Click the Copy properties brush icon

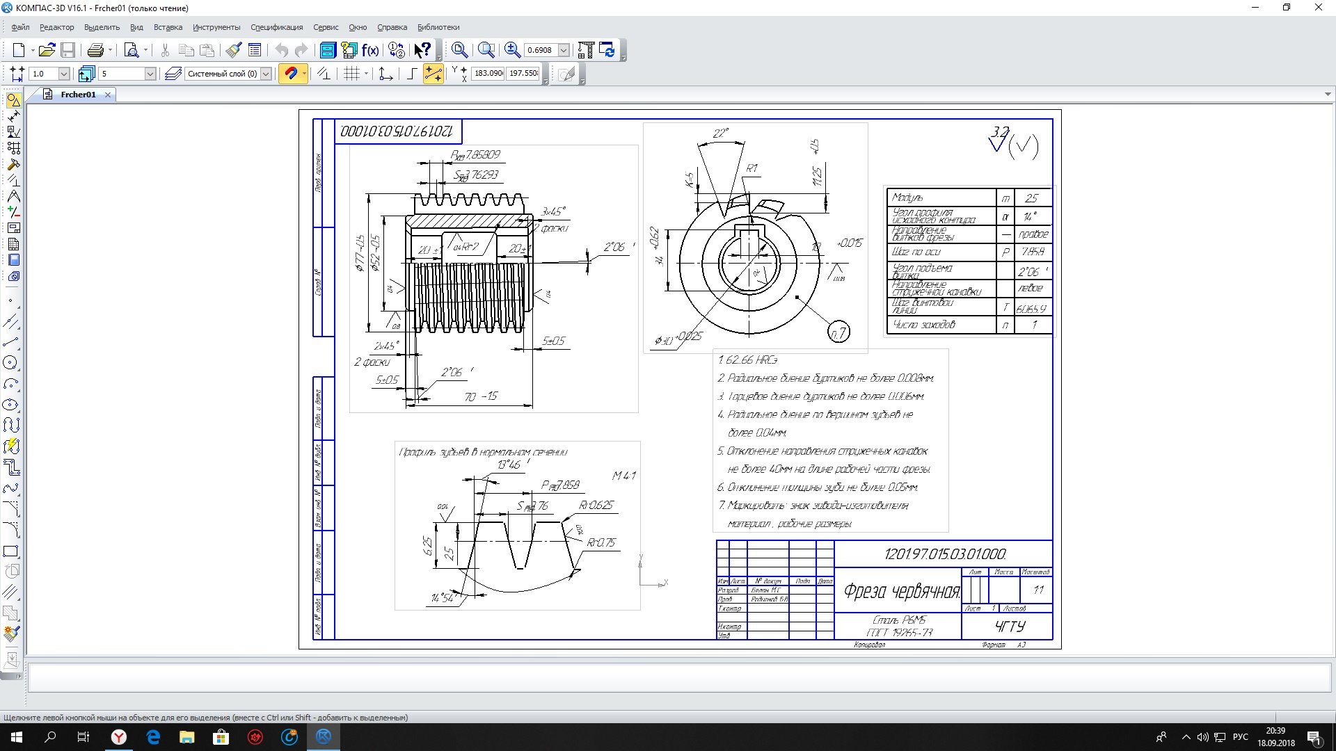tap(233, 50)
